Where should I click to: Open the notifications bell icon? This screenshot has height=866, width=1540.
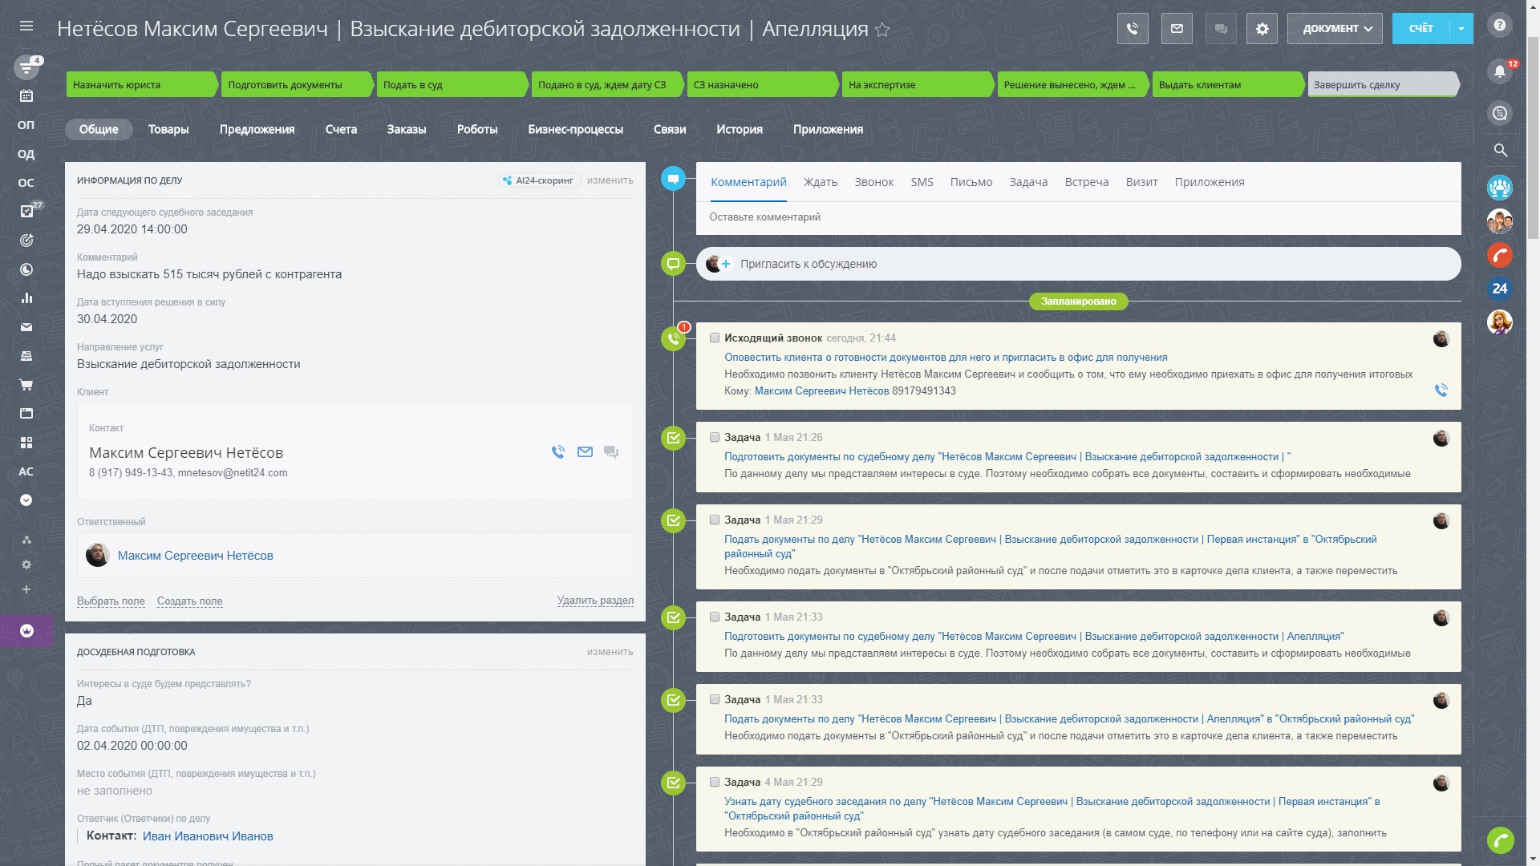(1499, 71)
